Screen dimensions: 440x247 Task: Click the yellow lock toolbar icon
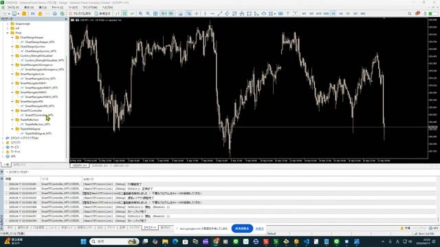(40, 14)
